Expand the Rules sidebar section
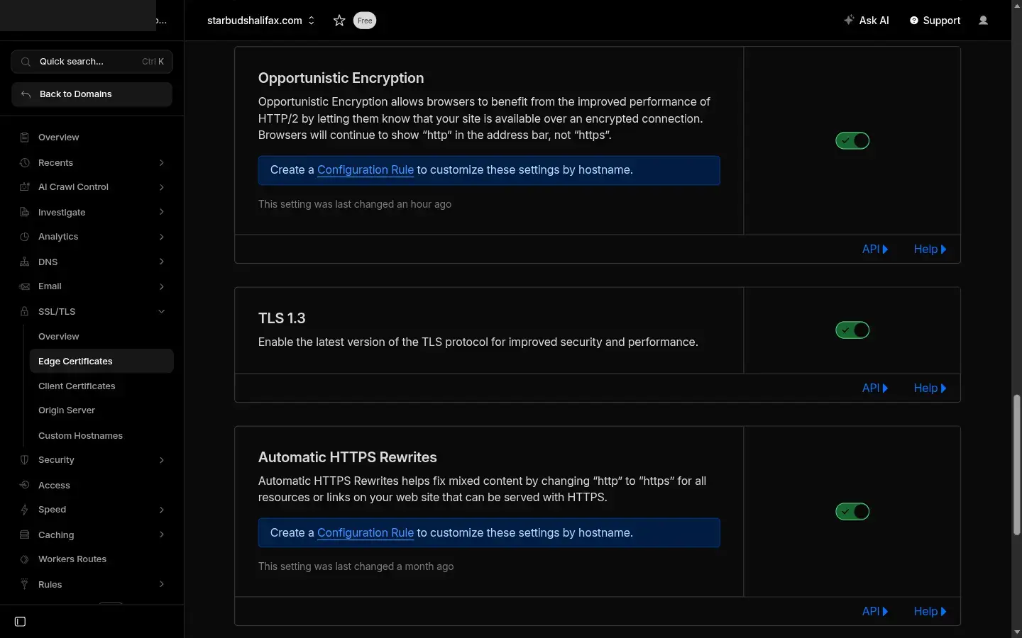 click(x=162, y=584)
